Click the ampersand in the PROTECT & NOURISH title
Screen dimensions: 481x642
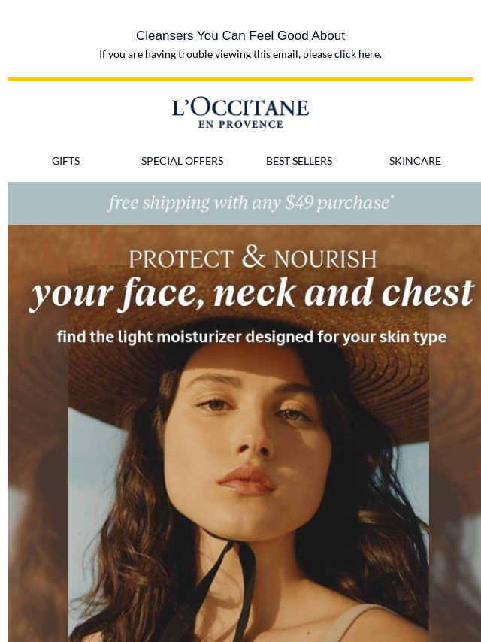click(253, 256)
